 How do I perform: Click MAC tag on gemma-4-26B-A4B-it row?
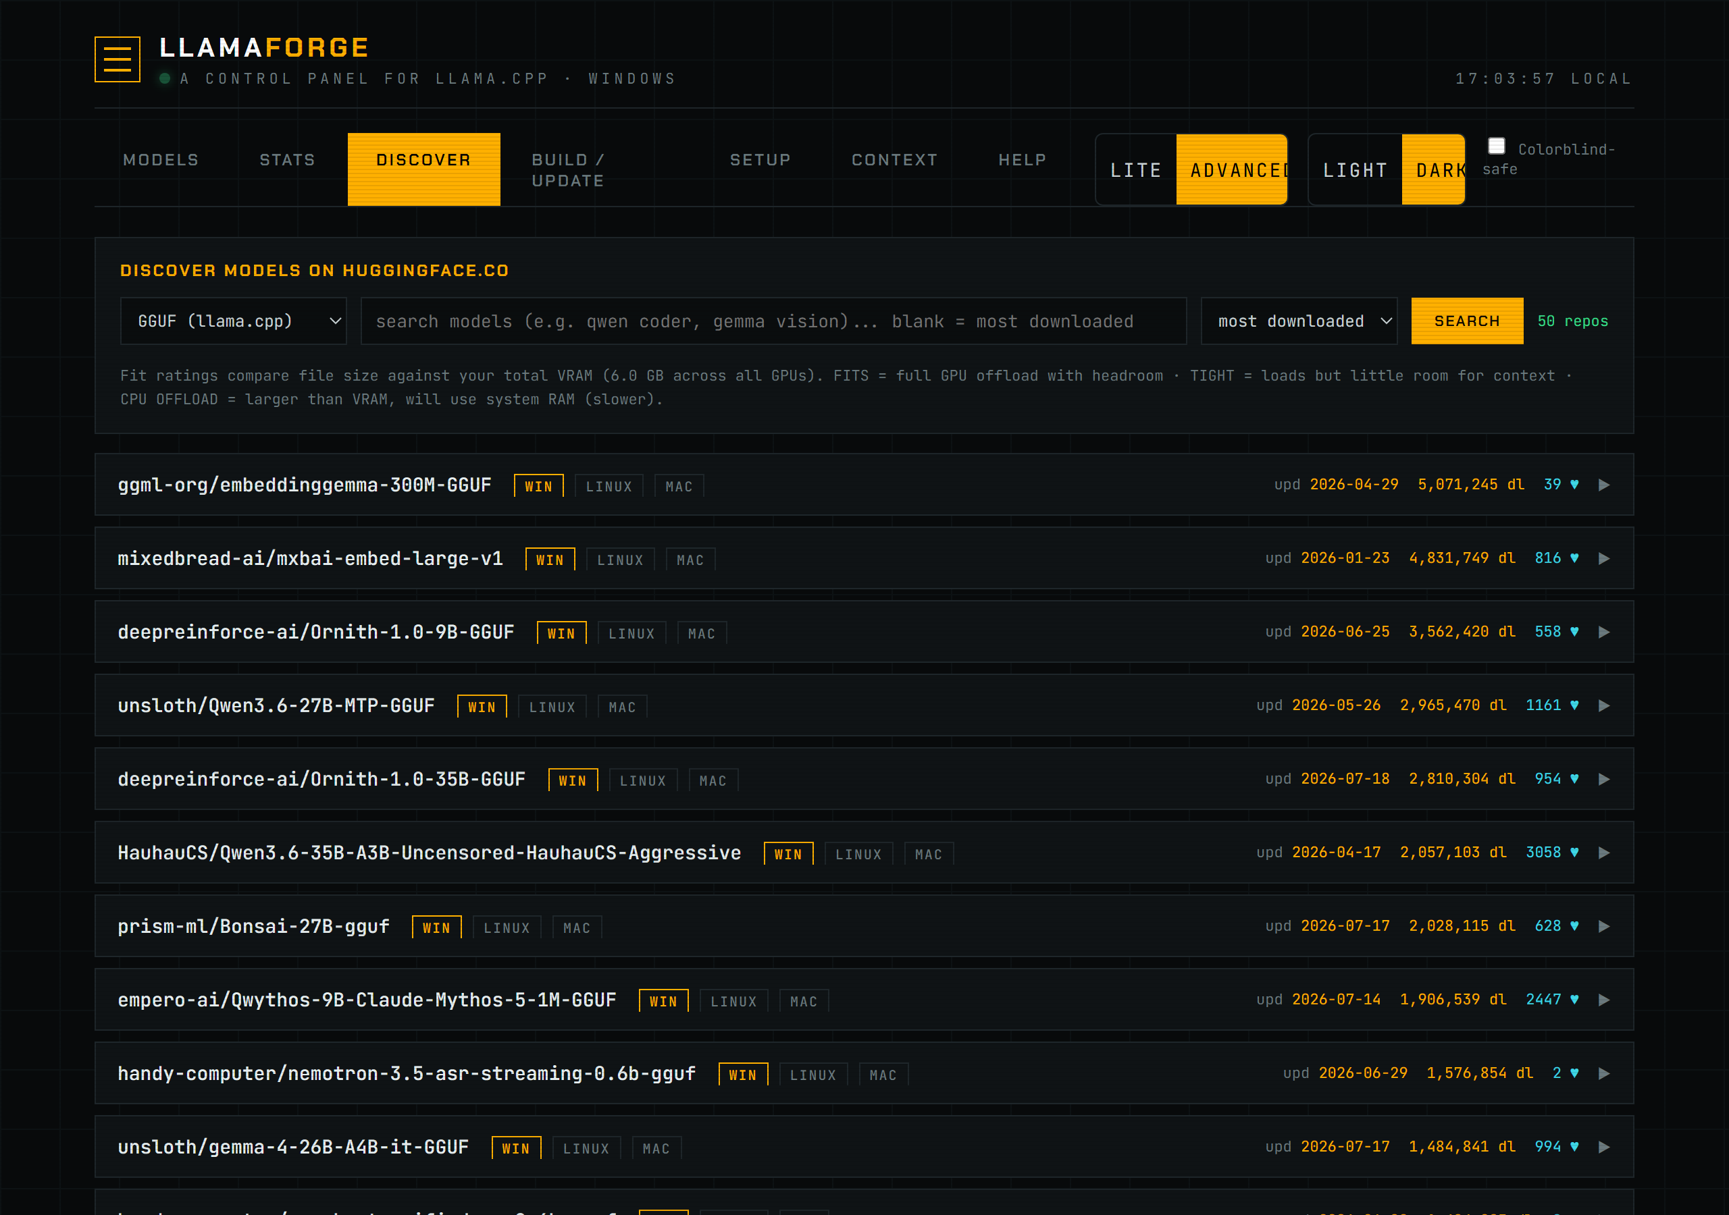point(656,1150)
